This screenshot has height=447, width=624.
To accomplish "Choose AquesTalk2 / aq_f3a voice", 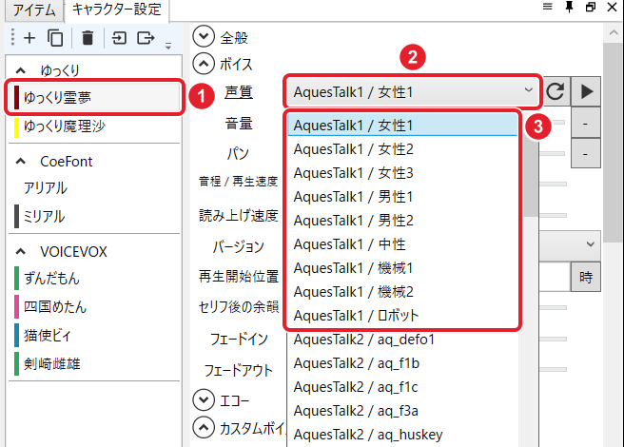I will coord(402,411).
